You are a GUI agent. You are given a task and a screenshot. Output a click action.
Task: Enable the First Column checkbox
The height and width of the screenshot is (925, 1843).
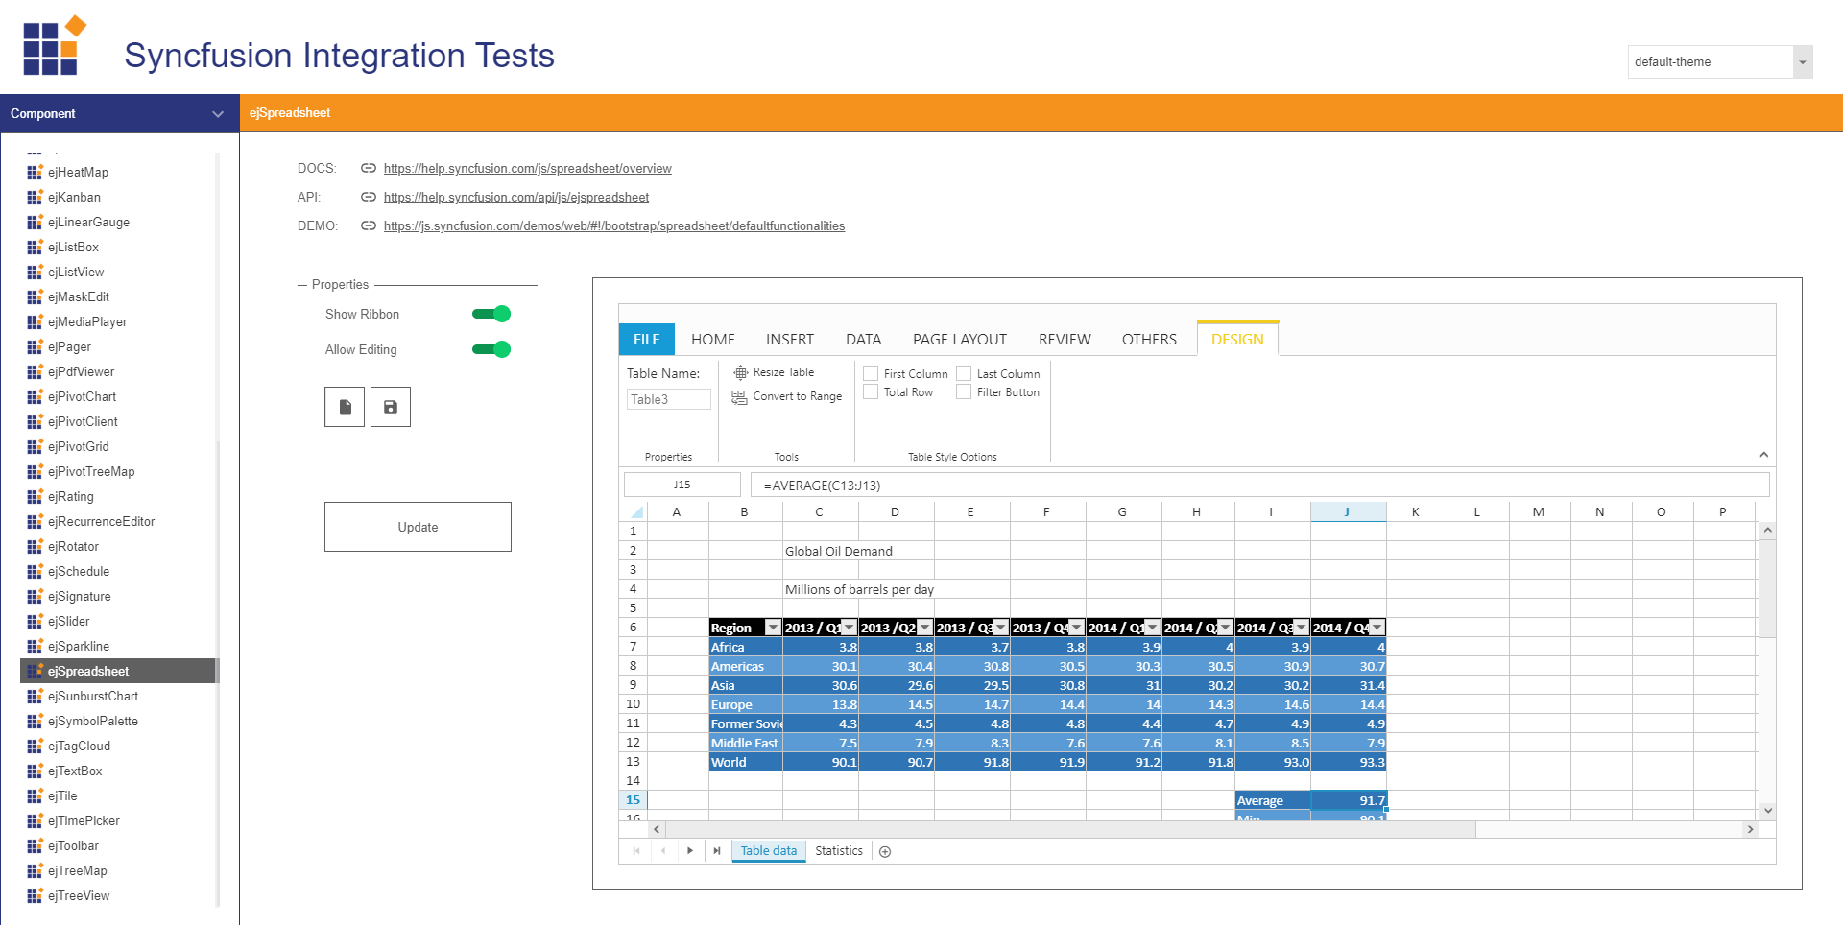point(871,373)
